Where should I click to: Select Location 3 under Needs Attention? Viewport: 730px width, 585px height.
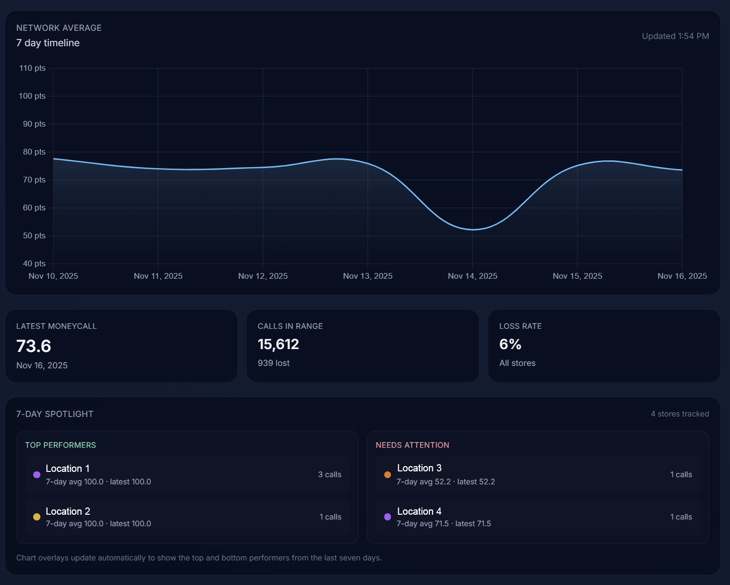(538, 475)
